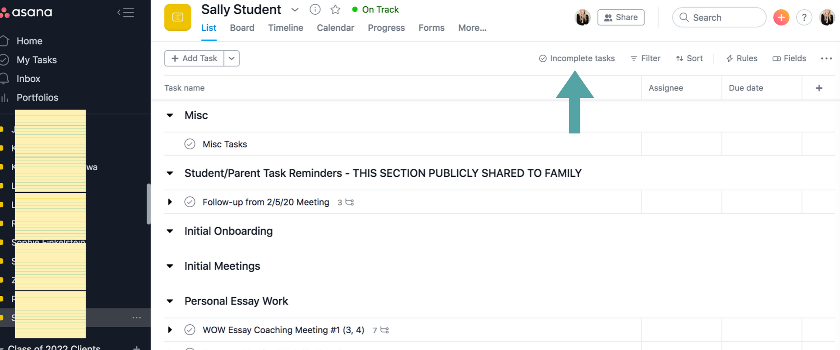Image resolution: width=840 pixels, height=350 pixels.
Task: Open the Add Task dropdown arrow
Action: coord(231,58)
